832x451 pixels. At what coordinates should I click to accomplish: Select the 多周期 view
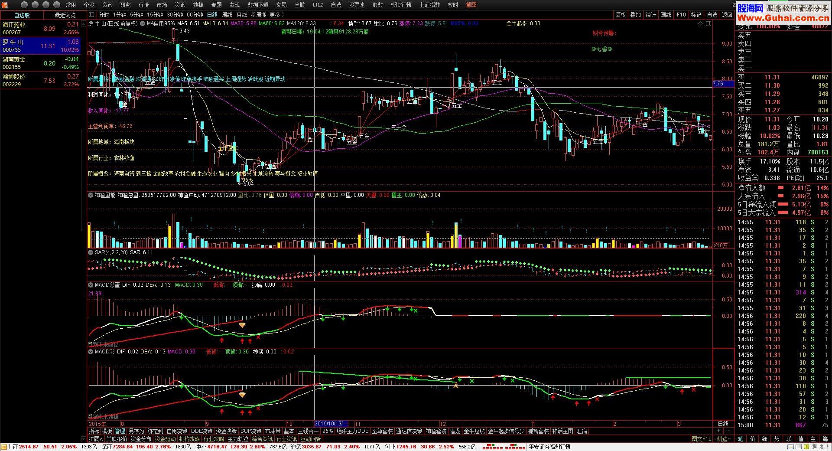click(x=258, y=15)
